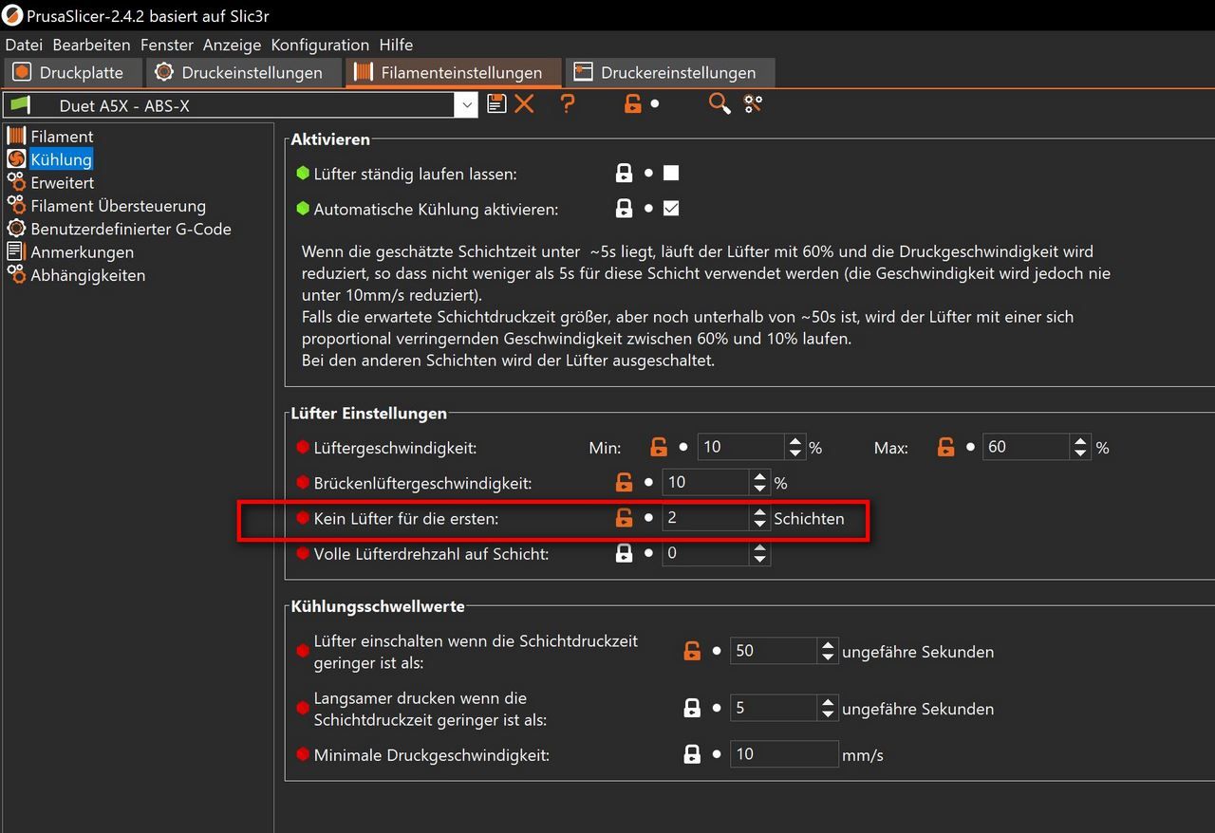Click reset dot beside Min fan speed field

[683, 447]
